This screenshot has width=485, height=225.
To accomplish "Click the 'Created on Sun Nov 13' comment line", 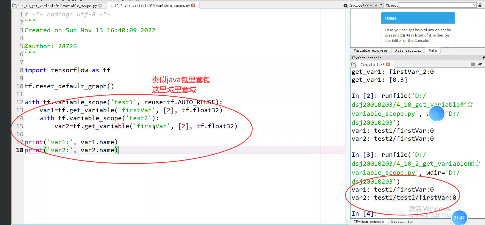I will pyautogui.click(x=90, y=30).
